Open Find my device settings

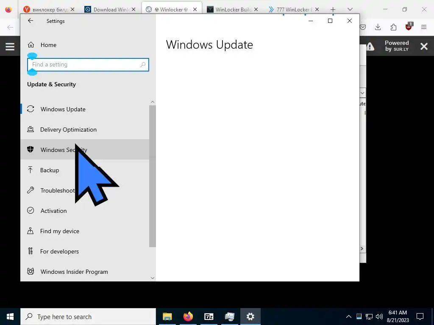85,231
